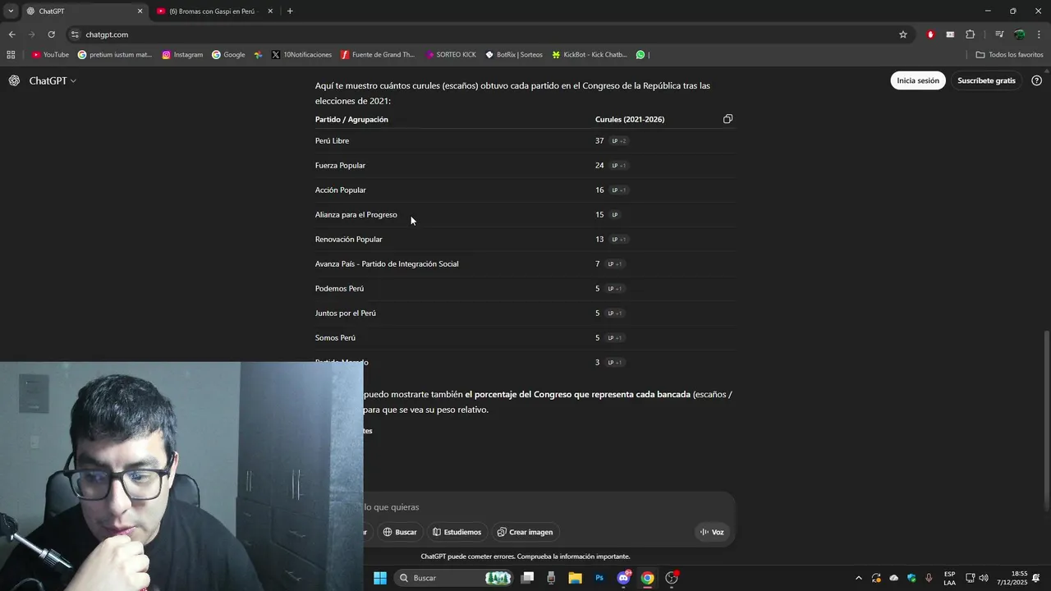The image size is (1051, 591).
Task: Open Windows Start menu
Action: point(380,578)
